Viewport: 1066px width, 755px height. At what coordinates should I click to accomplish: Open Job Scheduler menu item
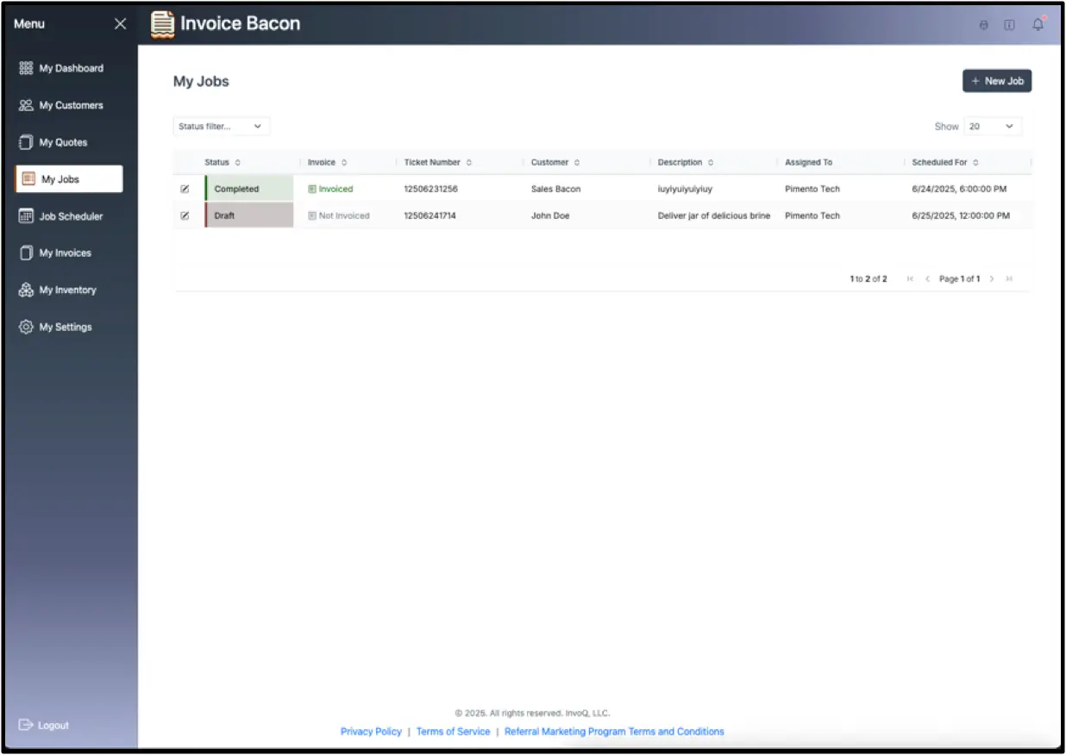[x=69, y=216]
